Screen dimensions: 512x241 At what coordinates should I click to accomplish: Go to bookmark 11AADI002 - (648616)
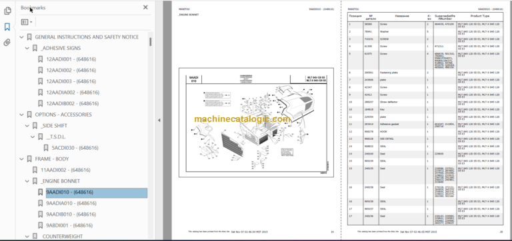pyautogui.click(x=65, y=170)
